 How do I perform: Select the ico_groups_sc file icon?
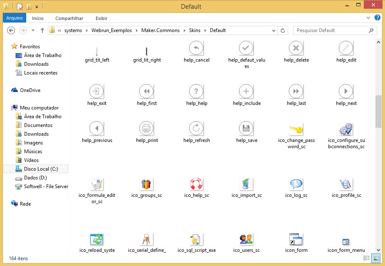(x=146, y=184)
